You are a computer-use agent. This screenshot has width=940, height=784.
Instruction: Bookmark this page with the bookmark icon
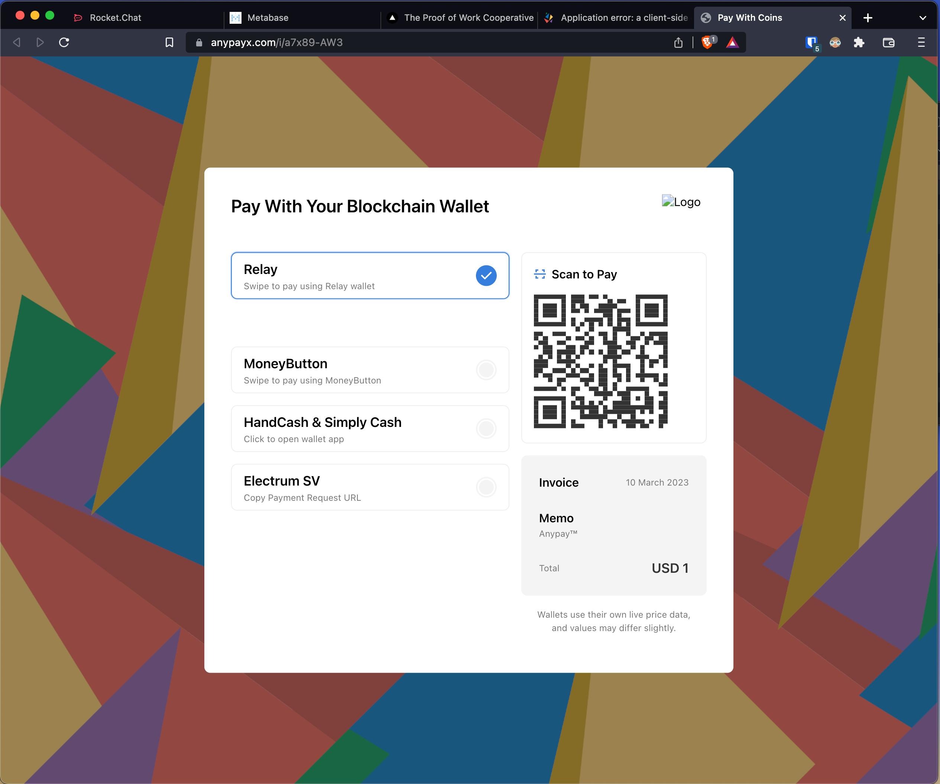169,42
